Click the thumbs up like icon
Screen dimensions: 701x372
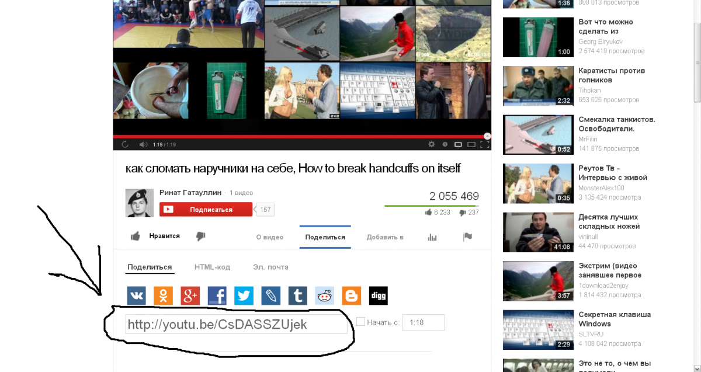(x=136, y=237)
